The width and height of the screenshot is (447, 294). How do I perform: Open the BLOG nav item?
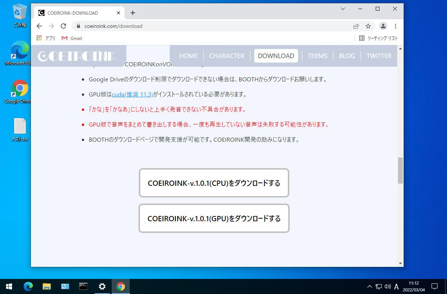(347, 56)
